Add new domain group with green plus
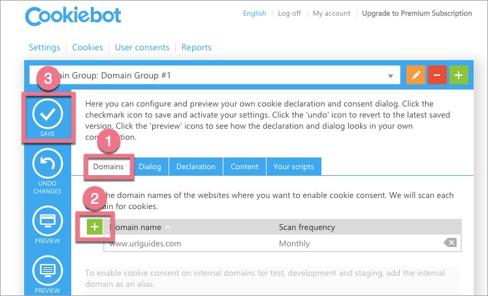The width and height of the screenshot is (488, 296). 459,75
